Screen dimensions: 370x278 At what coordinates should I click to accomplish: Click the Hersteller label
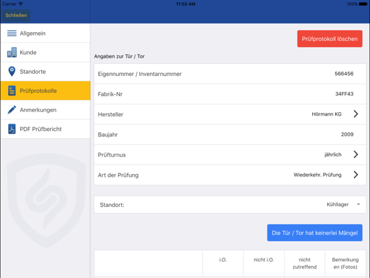point(111,114)
